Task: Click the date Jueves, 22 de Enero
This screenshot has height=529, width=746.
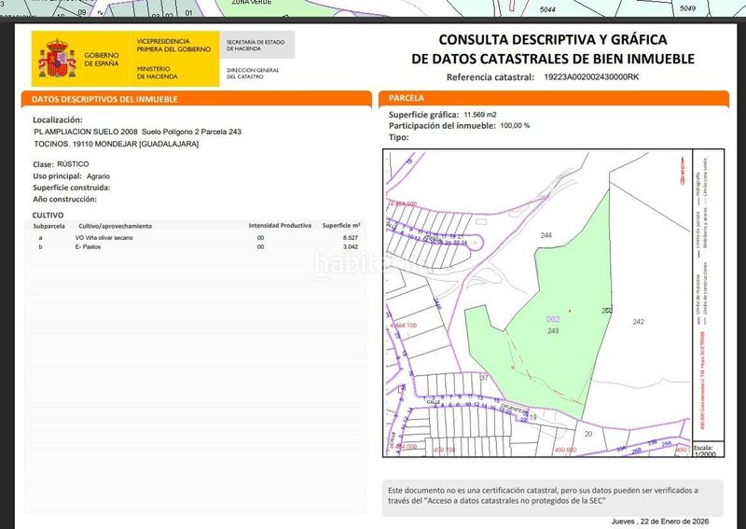Action: point(664,521)
